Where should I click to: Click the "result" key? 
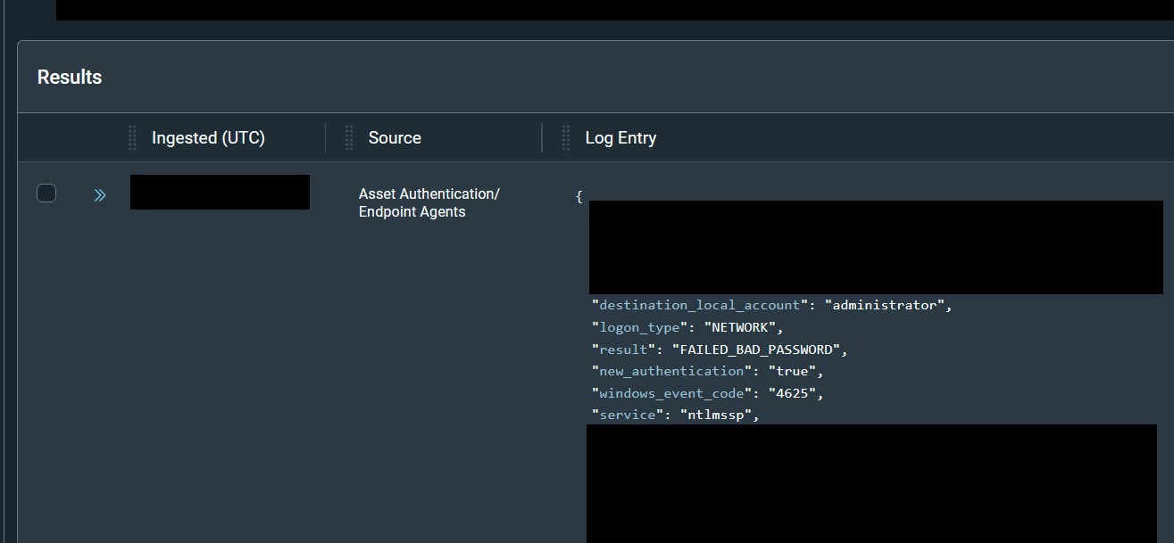tap(625, 350)
